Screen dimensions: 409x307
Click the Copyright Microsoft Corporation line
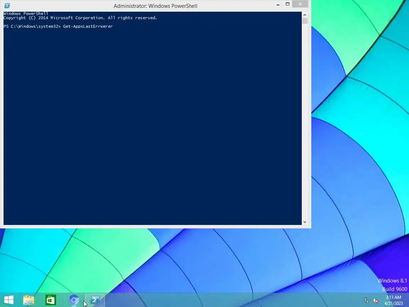coord(80,18)
